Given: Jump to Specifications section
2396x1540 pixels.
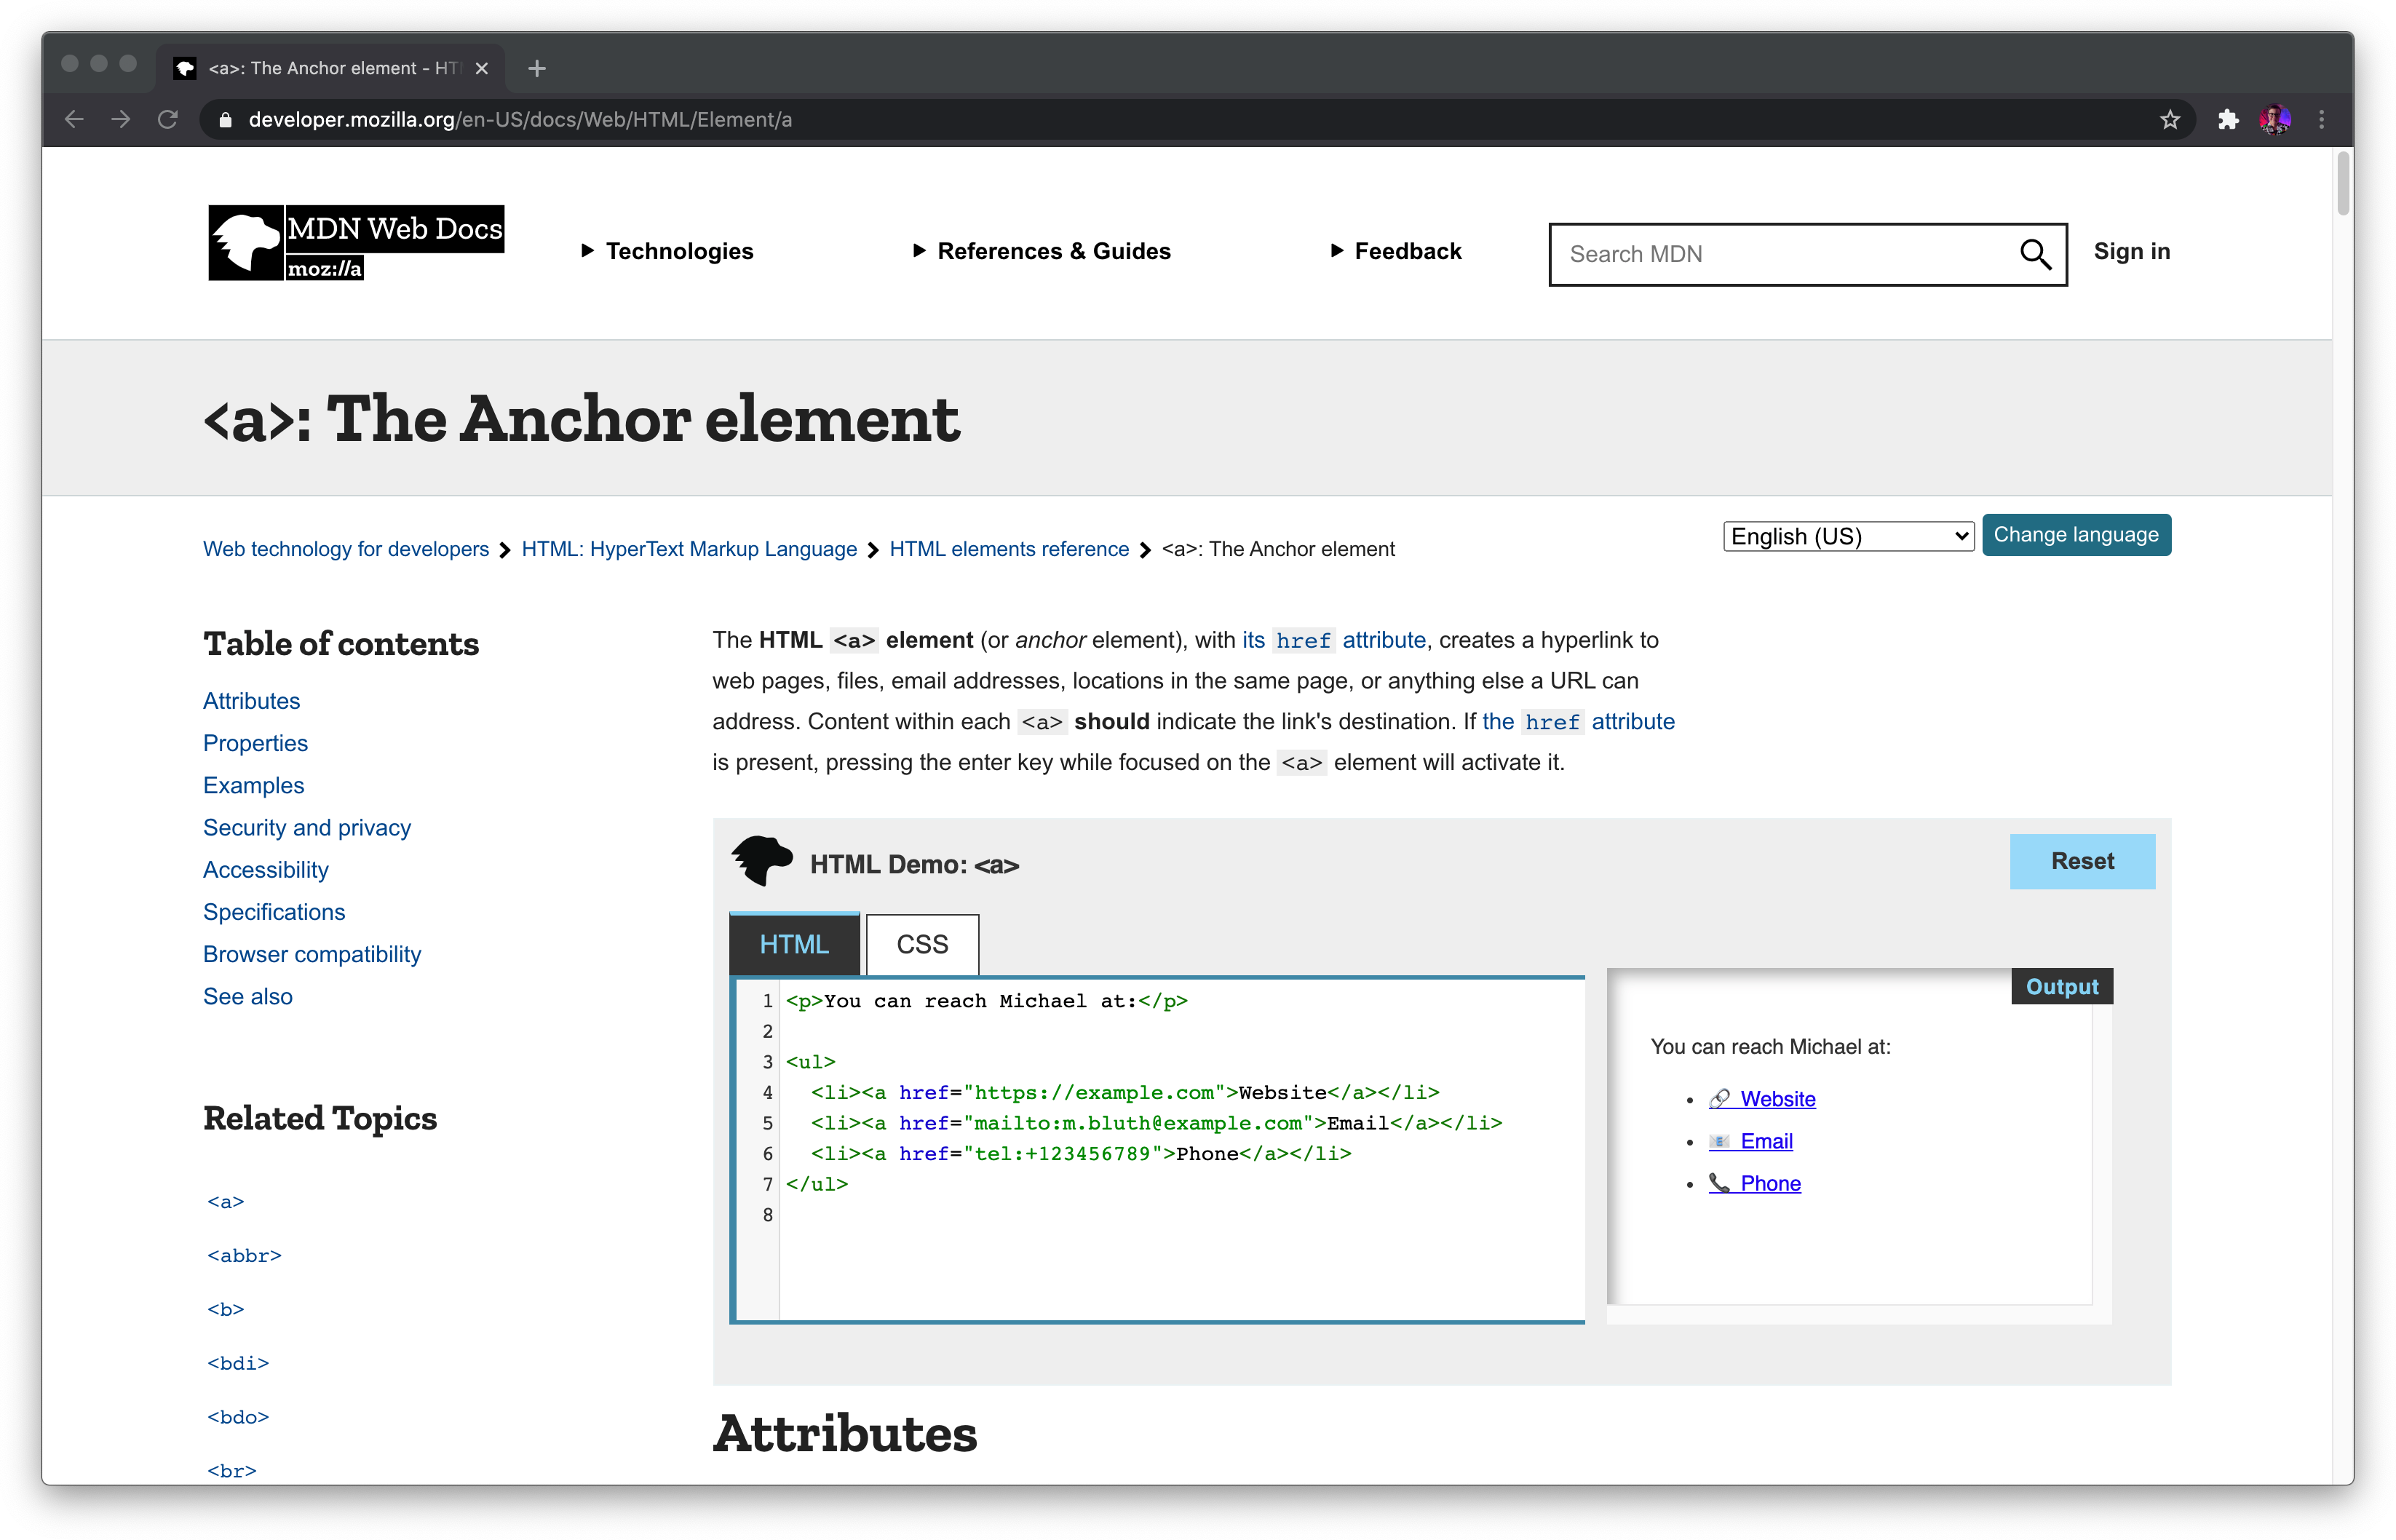Looking at the screenshot, I should (x=274, y=912).
